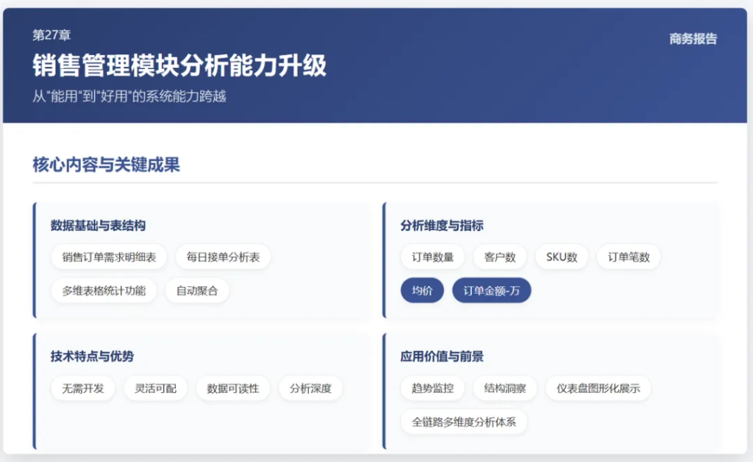Click the highlighted 均价 pill
Viewport: 753px width, 462px height.
[x=422, y=291]
